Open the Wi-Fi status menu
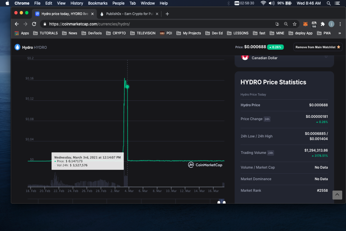This screenshot has height=231, width=346. [263, 3]
